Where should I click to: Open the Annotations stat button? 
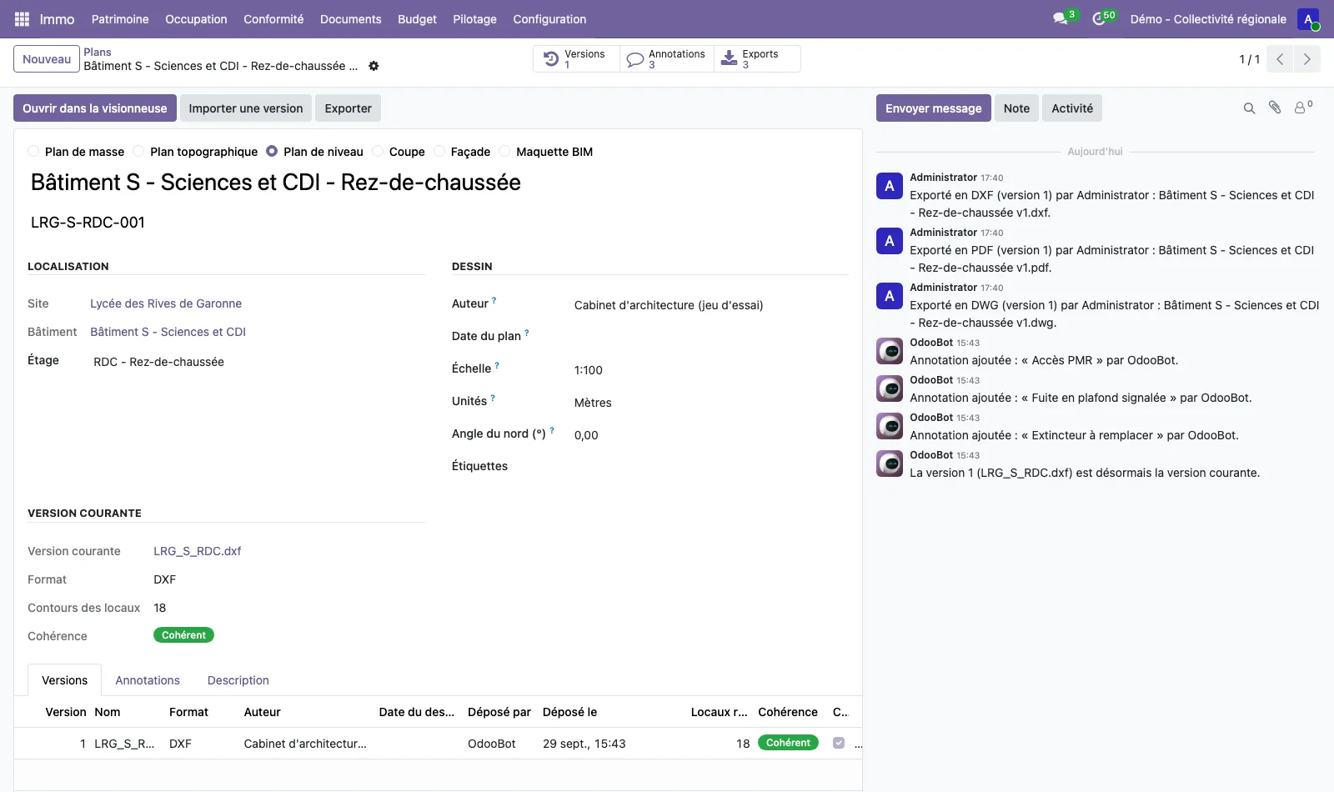point(667,59)
